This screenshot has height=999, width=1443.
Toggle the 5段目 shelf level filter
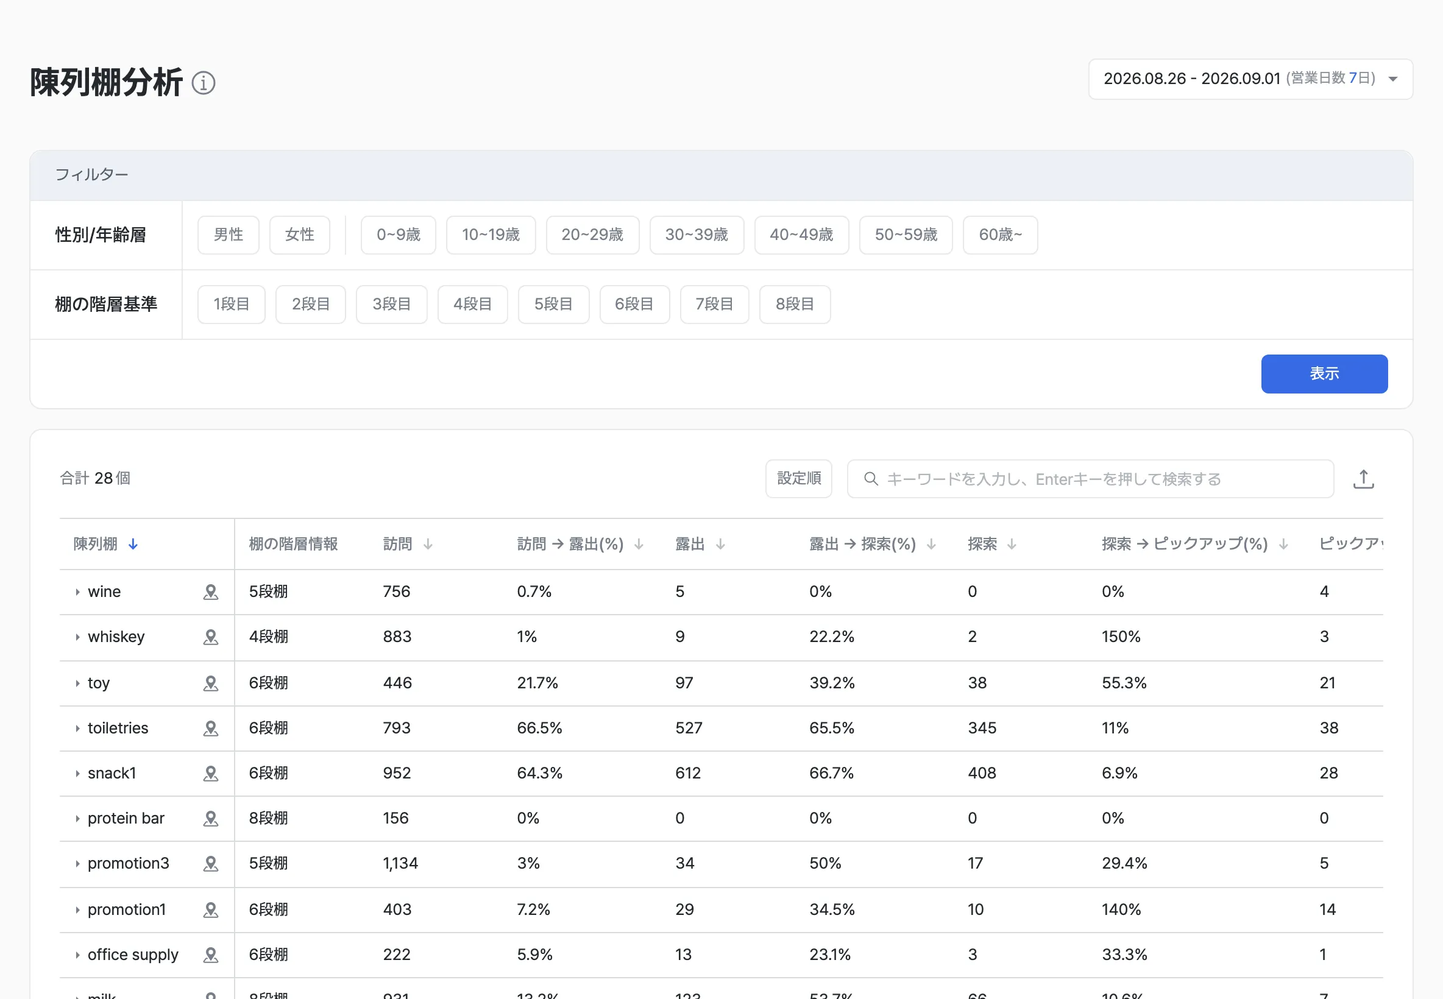(x=553, y=305)
